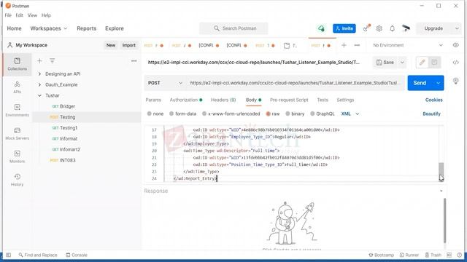Open the Console in status bar
The image size is (467, 262).
[77, 255]
